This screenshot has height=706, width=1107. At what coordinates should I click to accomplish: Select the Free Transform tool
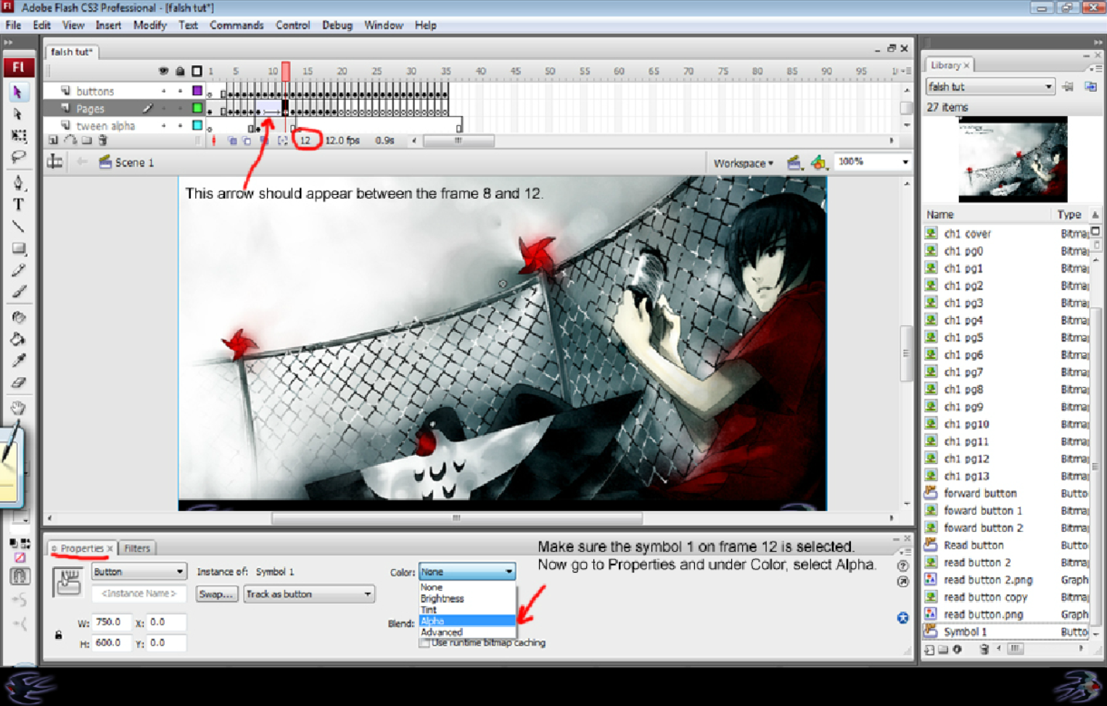[18, 136]
